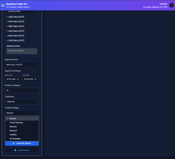Image resolution: width=175 pixels, height=159 pixels.
Task: Click the Selected Assets box
Action: 22,51
